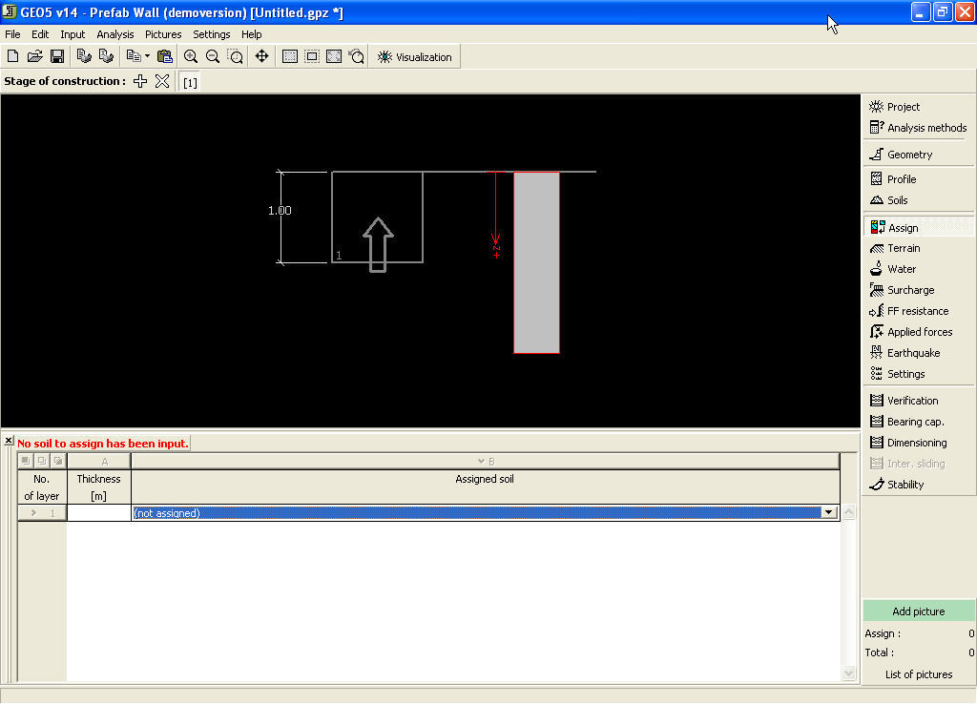Add a stage of construction
Viewport: 977px width, 704px height.
click(x=140, y=82)
